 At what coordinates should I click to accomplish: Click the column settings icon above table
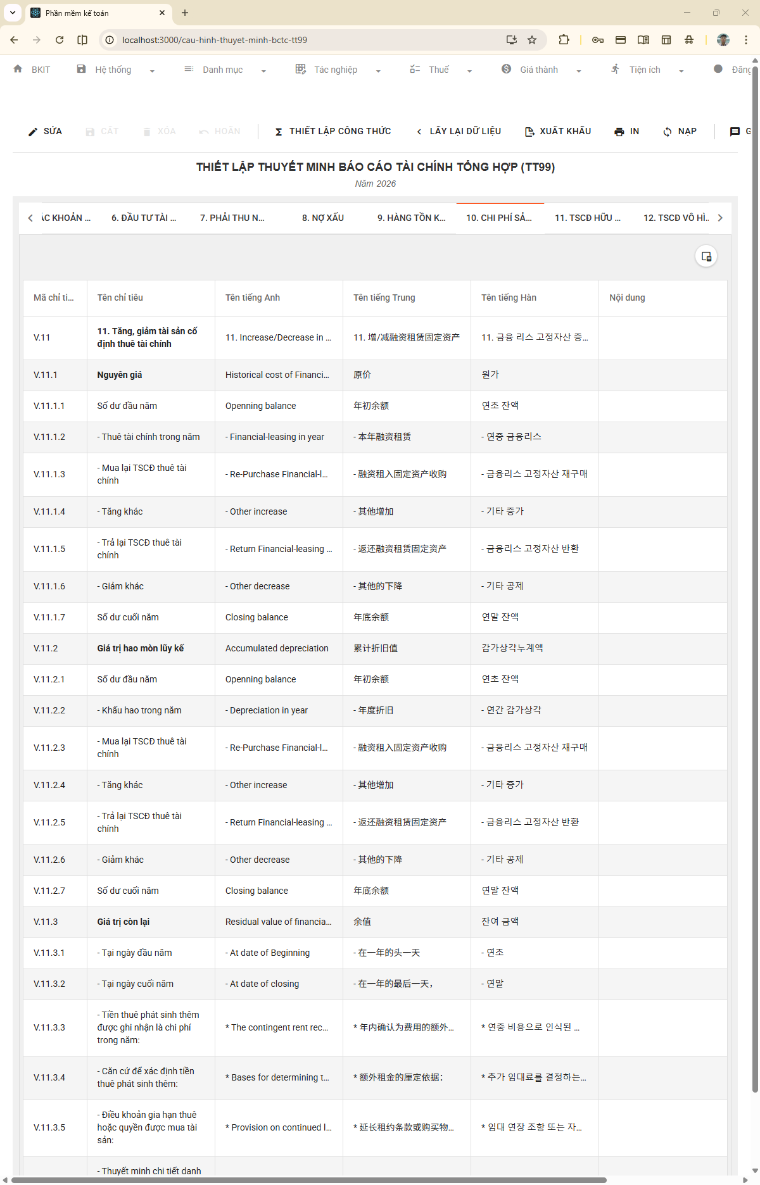706,256
